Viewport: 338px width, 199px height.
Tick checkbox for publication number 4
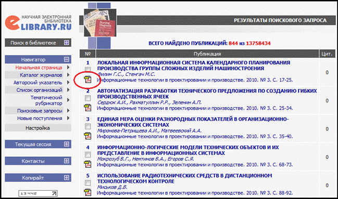click(x=87, y=154)
